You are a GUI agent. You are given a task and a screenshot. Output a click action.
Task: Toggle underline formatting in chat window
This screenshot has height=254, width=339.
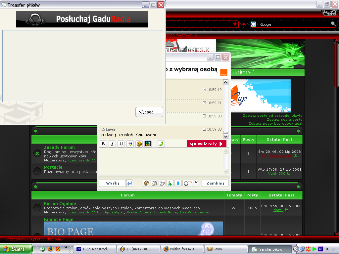(x=121, y=144)
